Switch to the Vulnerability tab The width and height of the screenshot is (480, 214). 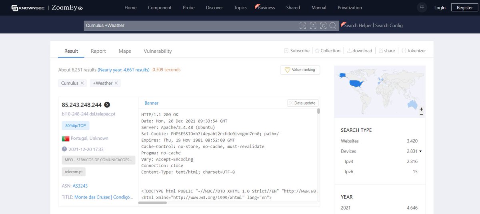[x=158, y=51]
